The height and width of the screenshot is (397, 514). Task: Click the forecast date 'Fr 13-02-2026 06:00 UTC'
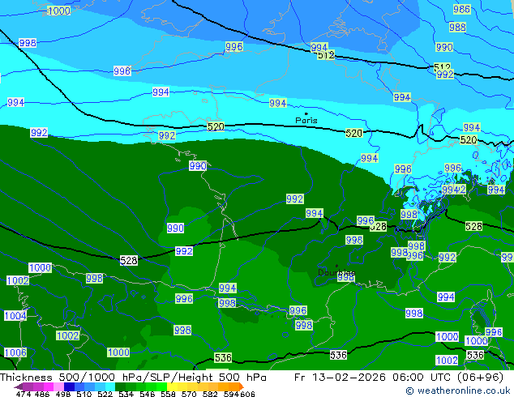372,378
